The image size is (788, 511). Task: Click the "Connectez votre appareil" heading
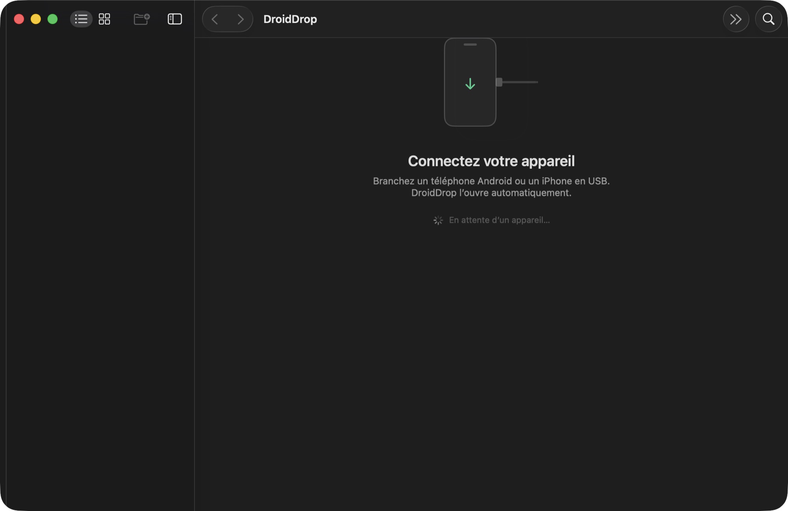[x=491, y=161]
